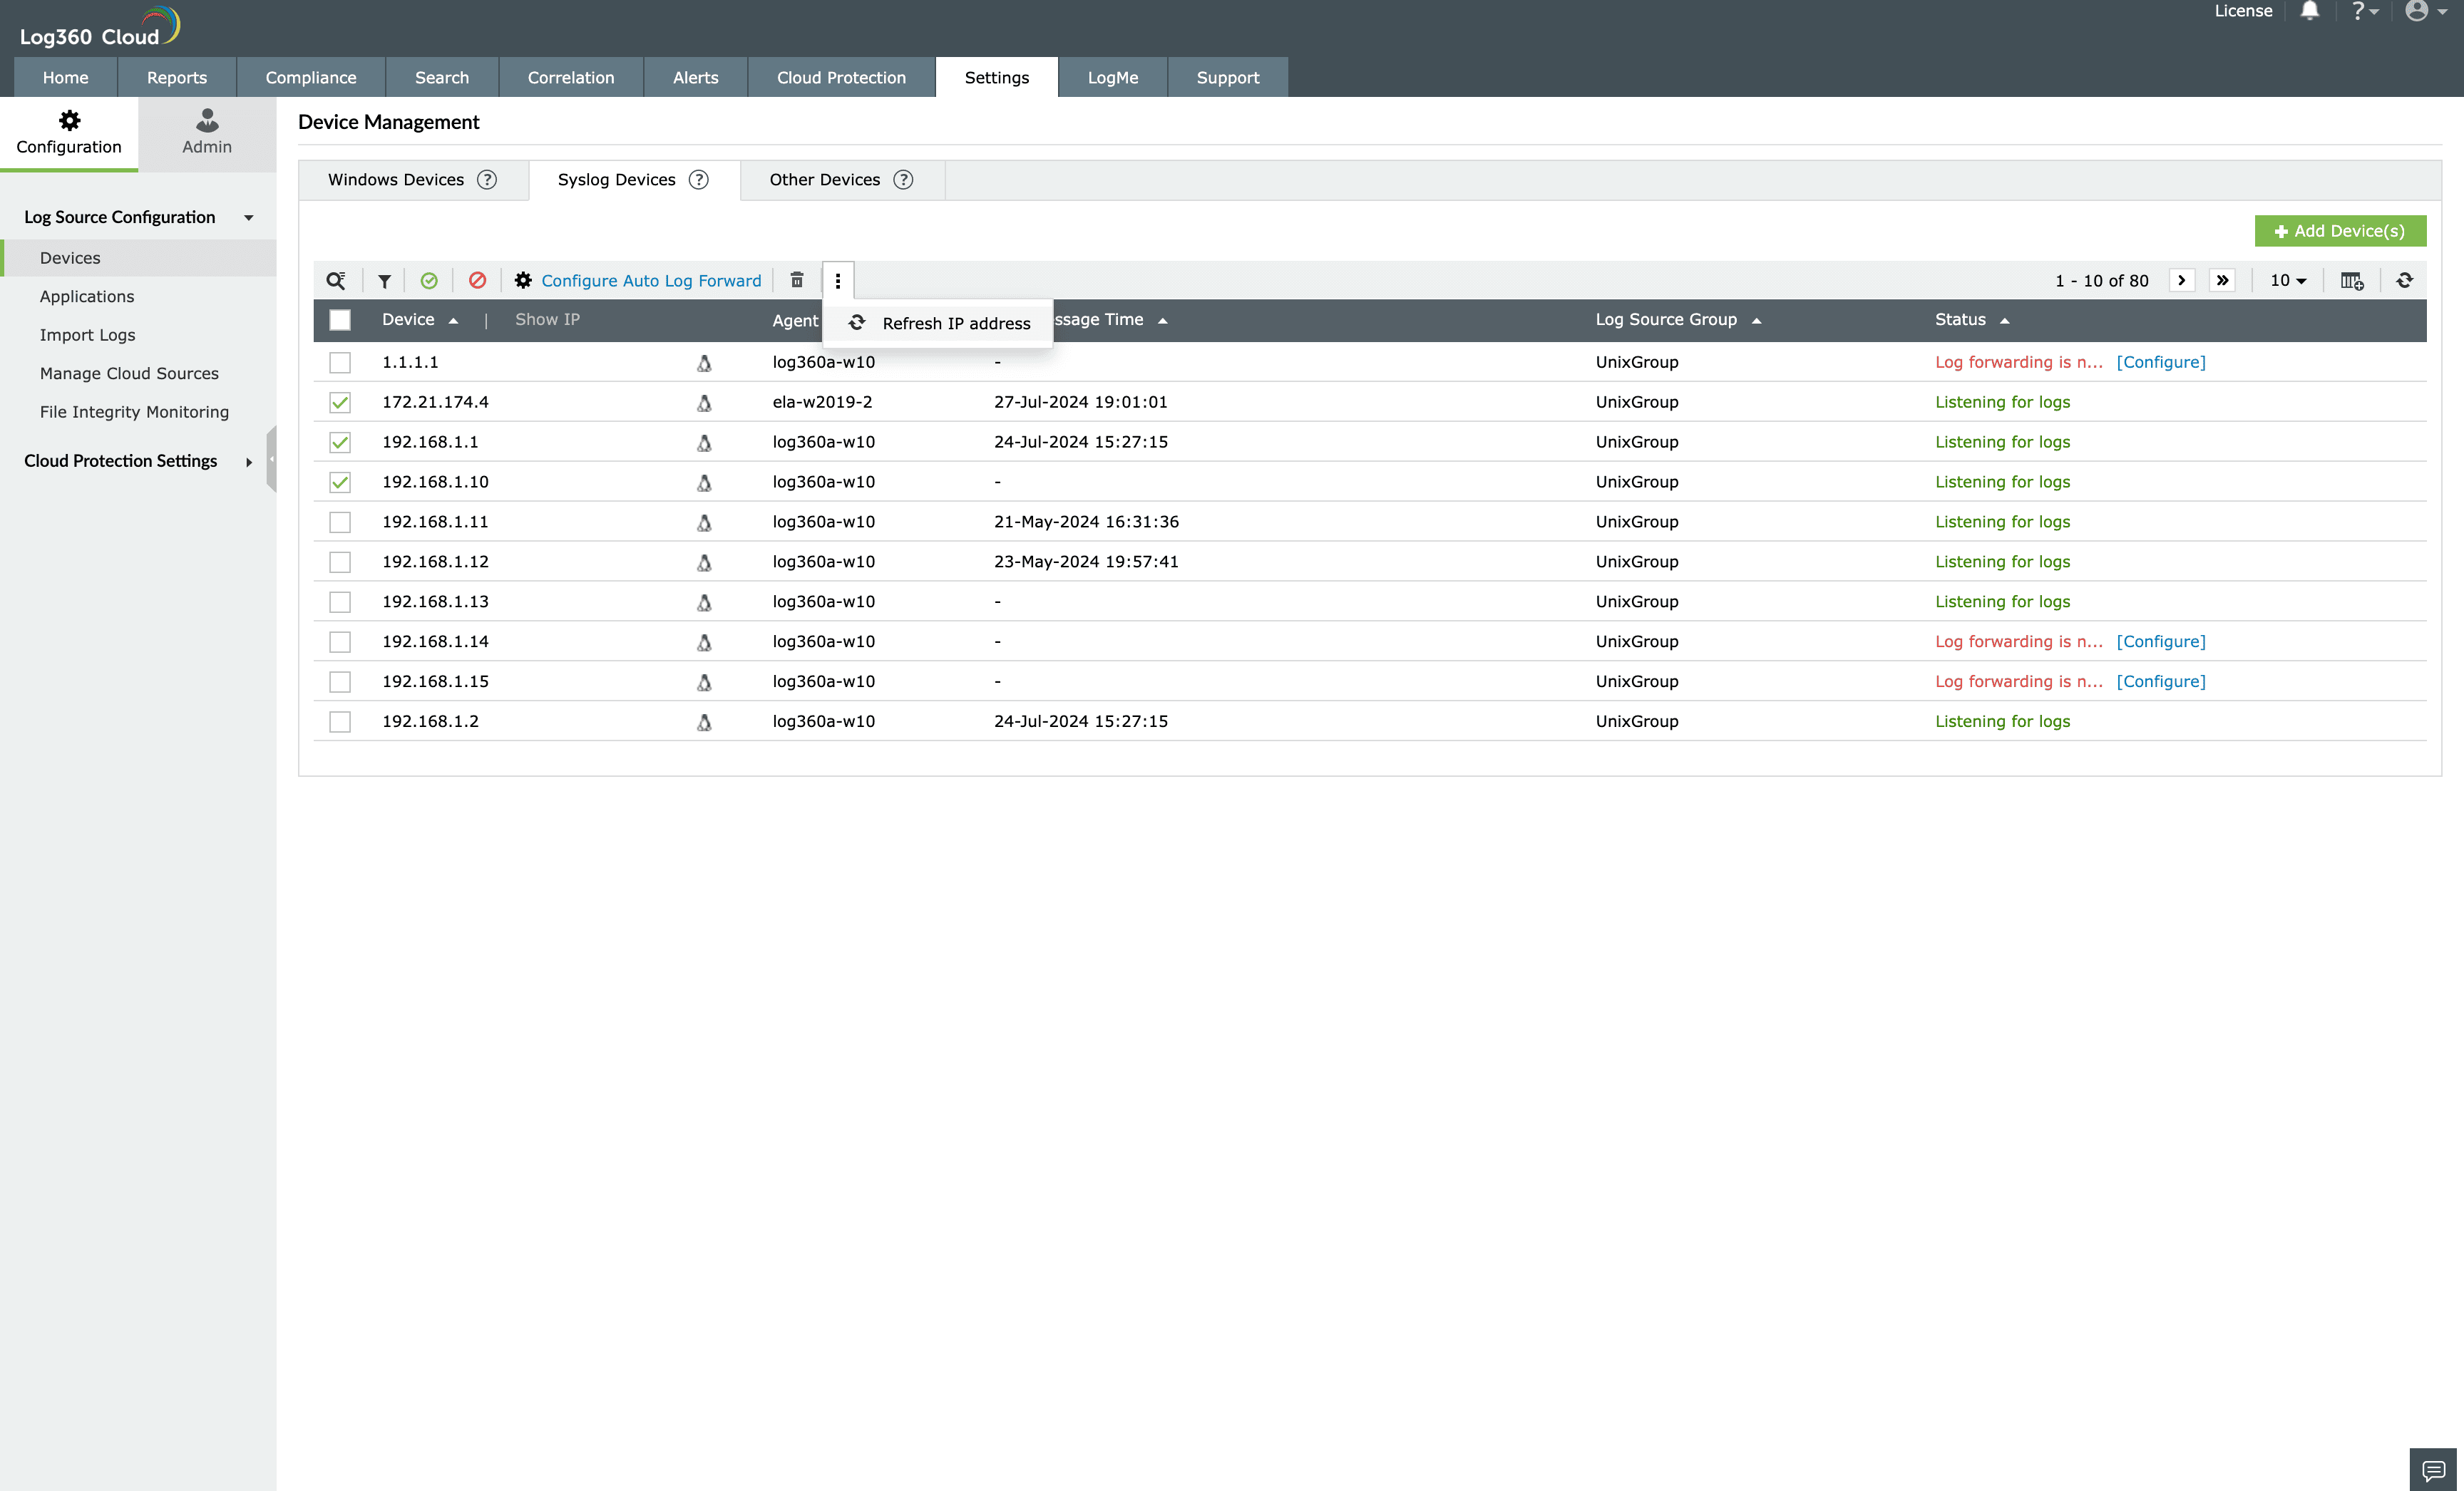Click Configure link for device 1.1.1.1
This screenshot has height=1491, width=2464.
coord(2160,362)
